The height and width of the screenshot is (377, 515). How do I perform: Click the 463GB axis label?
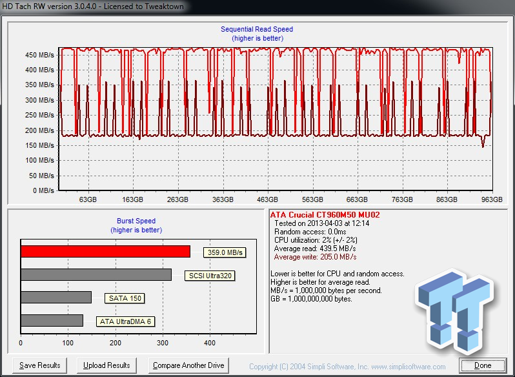click(x=267, y=199)
